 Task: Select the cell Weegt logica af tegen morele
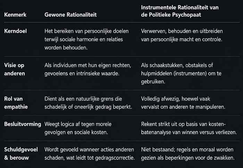point(78,128)
